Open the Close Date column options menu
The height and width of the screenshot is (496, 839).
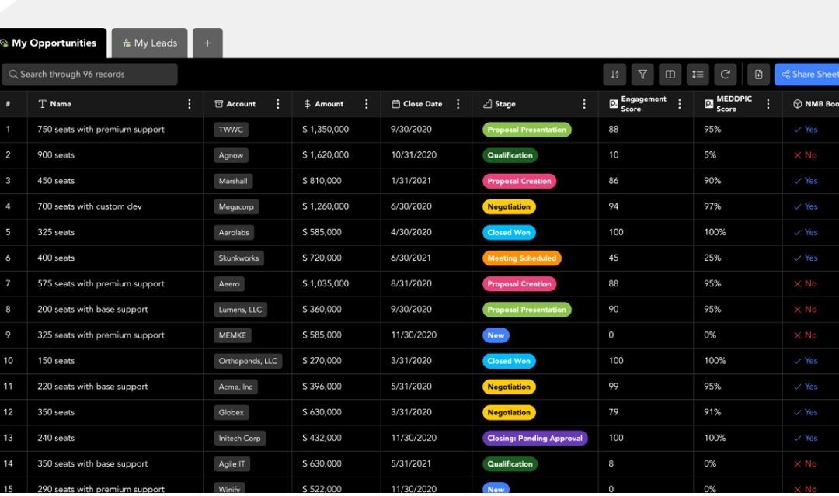(x=458, y=104)
